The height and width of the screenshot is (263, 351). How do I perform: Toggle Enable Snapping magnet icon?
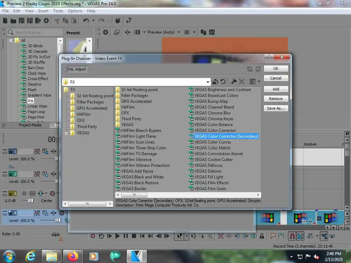(292, 236)
